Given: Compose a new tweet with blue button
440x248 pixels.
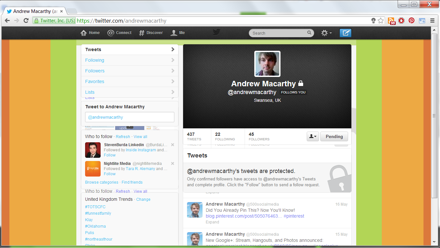Looking at the screenshot, I should point(346,33).
